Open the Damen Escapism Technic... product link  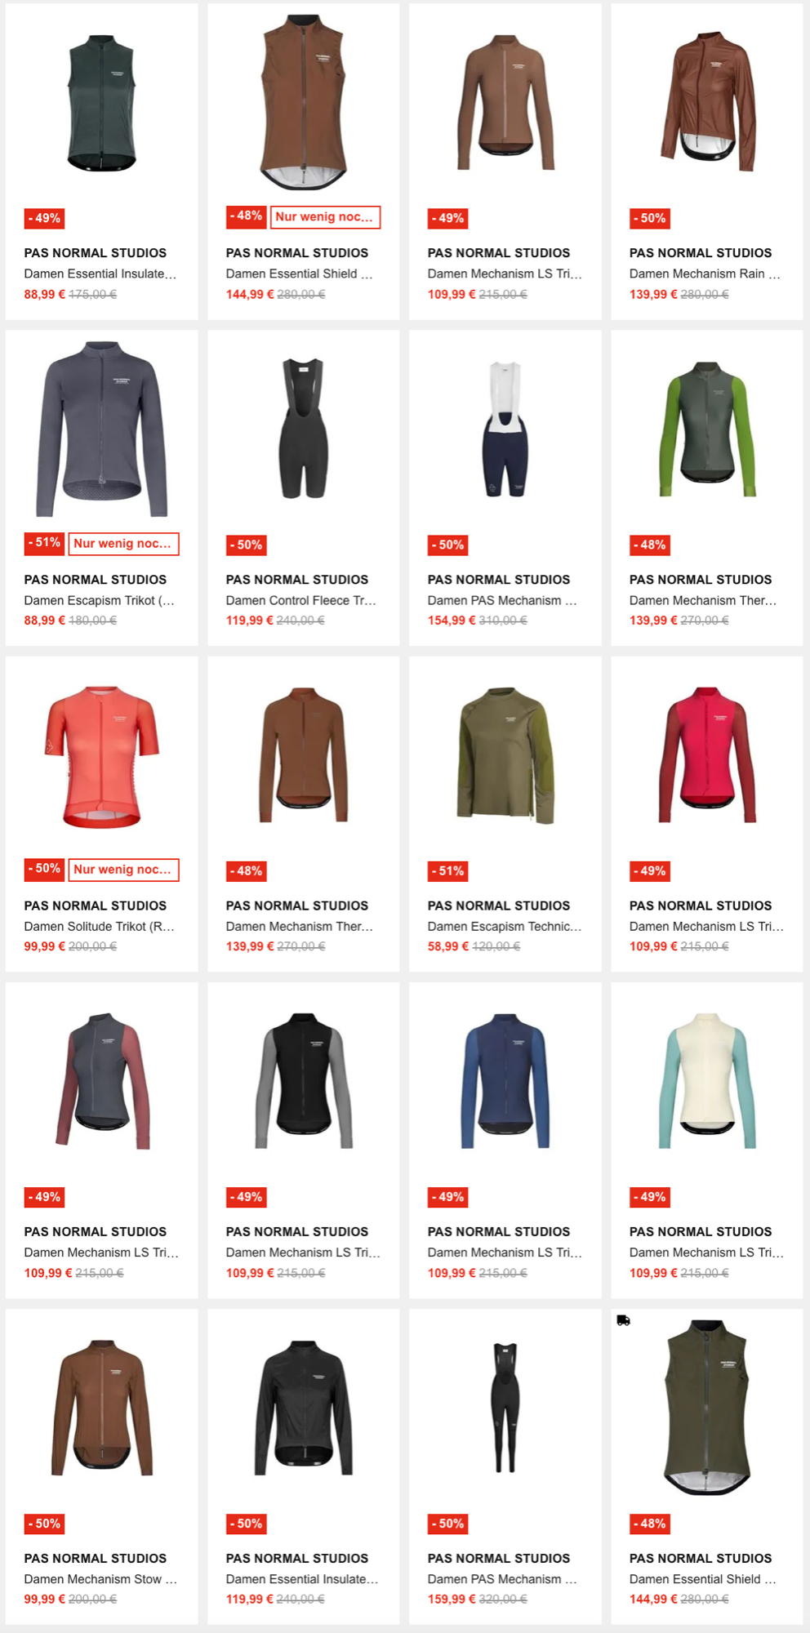(x=505, y=926)
